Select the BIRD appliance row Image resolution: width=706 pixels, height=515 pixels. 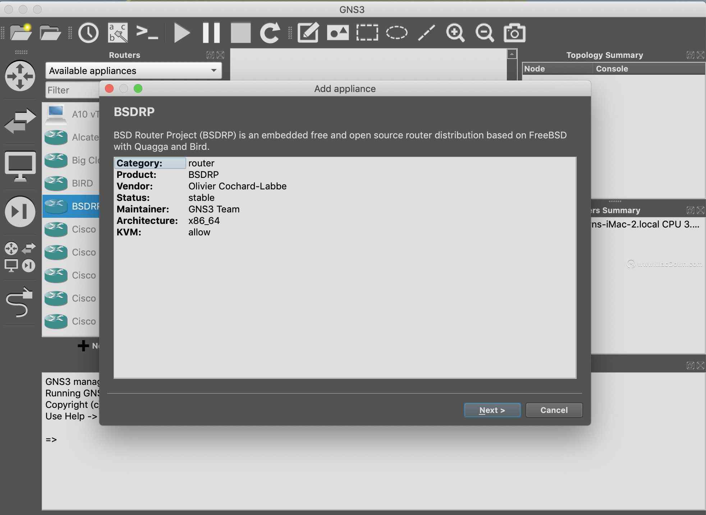point(71,183)
